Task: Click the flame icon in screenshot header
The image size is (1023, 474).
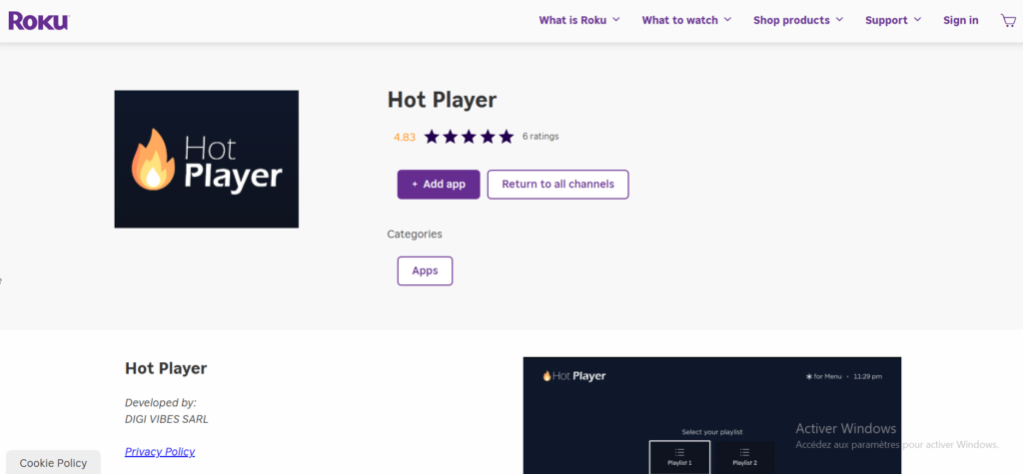Action: [x=546, y=376]
